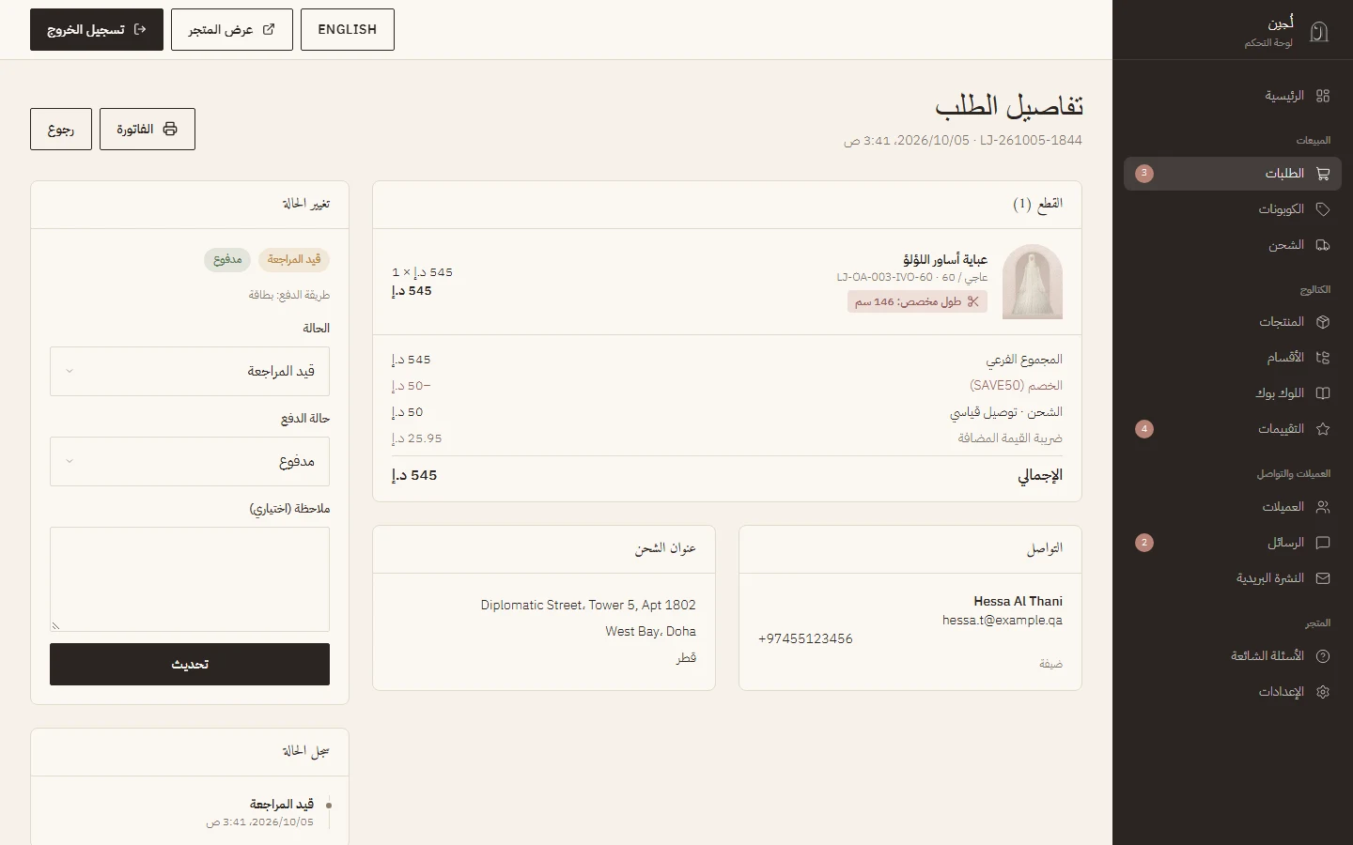Click the الطلبات badge showing 3
Image resolution: width=1353 pixels, height=845 pixels.
tap(1144, 174)
